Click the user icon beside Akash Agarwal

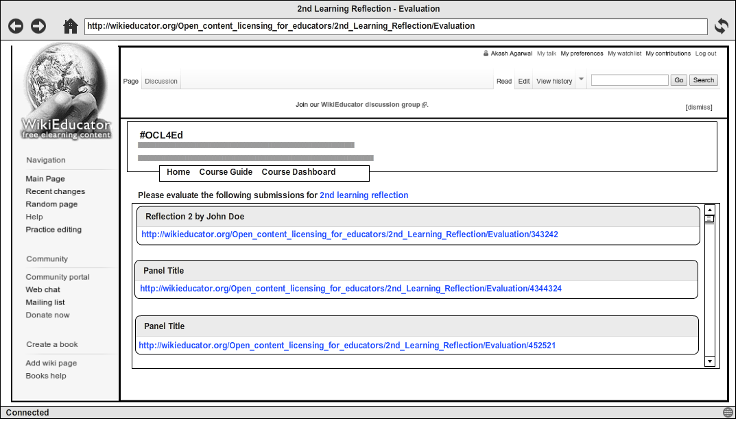486,53
